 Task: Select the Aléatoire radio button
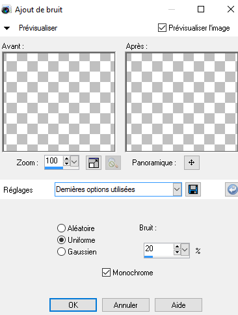61,228
